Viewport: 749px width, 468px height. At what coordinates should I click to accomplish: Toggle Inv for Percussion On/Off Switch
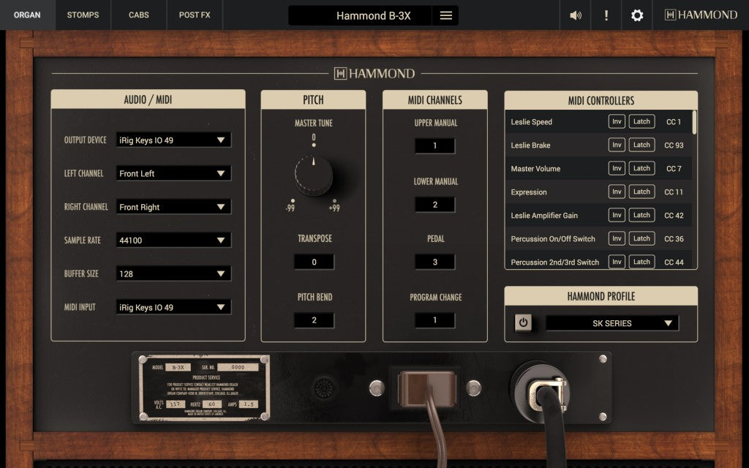[x=617, y=238]
